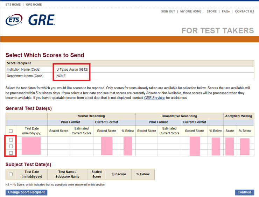Click 'Test Date (mm/dd/yyyy)' in General Test table
This screenshot has height=197, width=259.
(x=32, y=131)
